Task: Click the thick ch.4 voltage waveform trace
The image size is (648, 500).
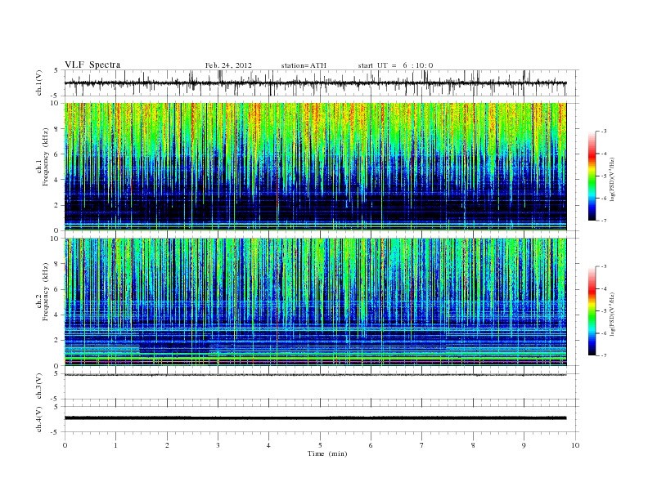Action: click(315, 418)
